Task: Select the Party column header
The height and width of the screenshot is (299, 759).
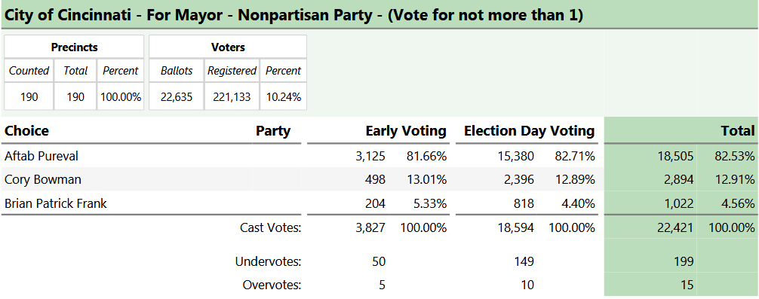Action: point(273,130)
